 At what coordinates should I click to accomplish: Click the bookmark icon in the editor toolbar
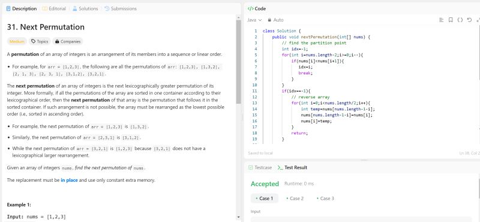[451, 20]
